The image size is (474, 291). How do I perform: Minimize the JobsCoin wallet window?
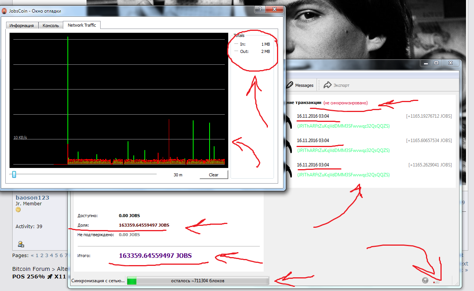[x=426, y=63]
